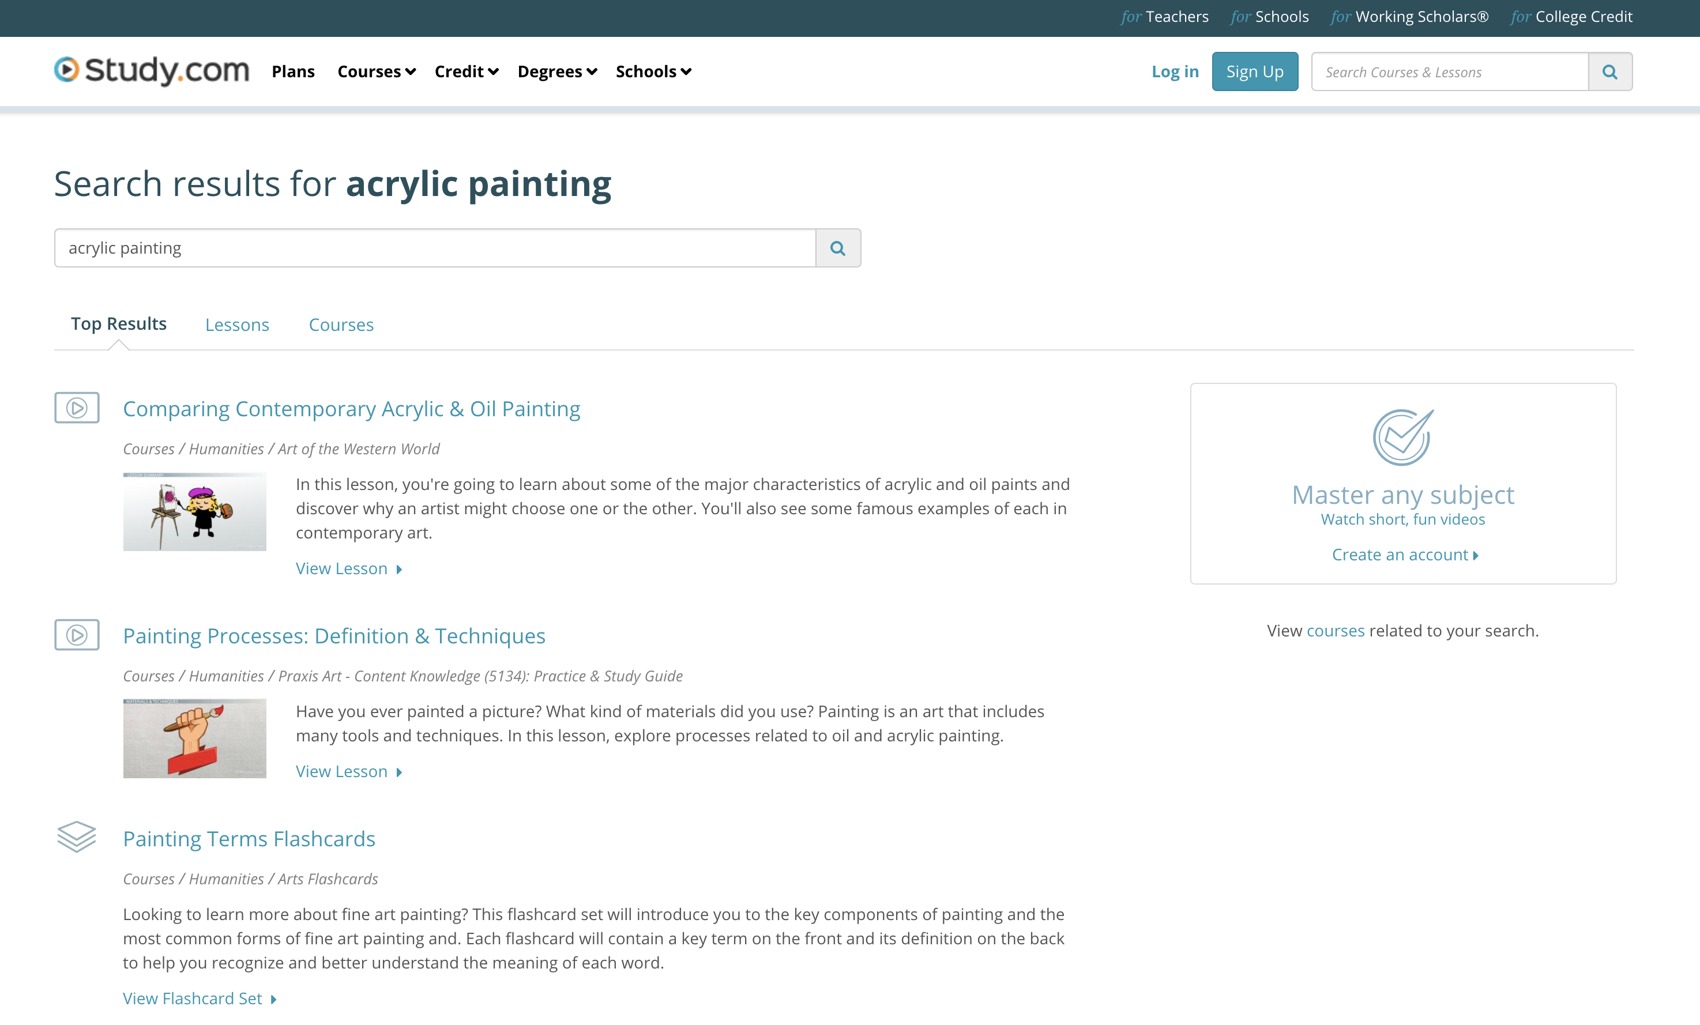Open the Courses dropdown menu
Screen dimensions: 1700x1025
click(x=376, y=71)
